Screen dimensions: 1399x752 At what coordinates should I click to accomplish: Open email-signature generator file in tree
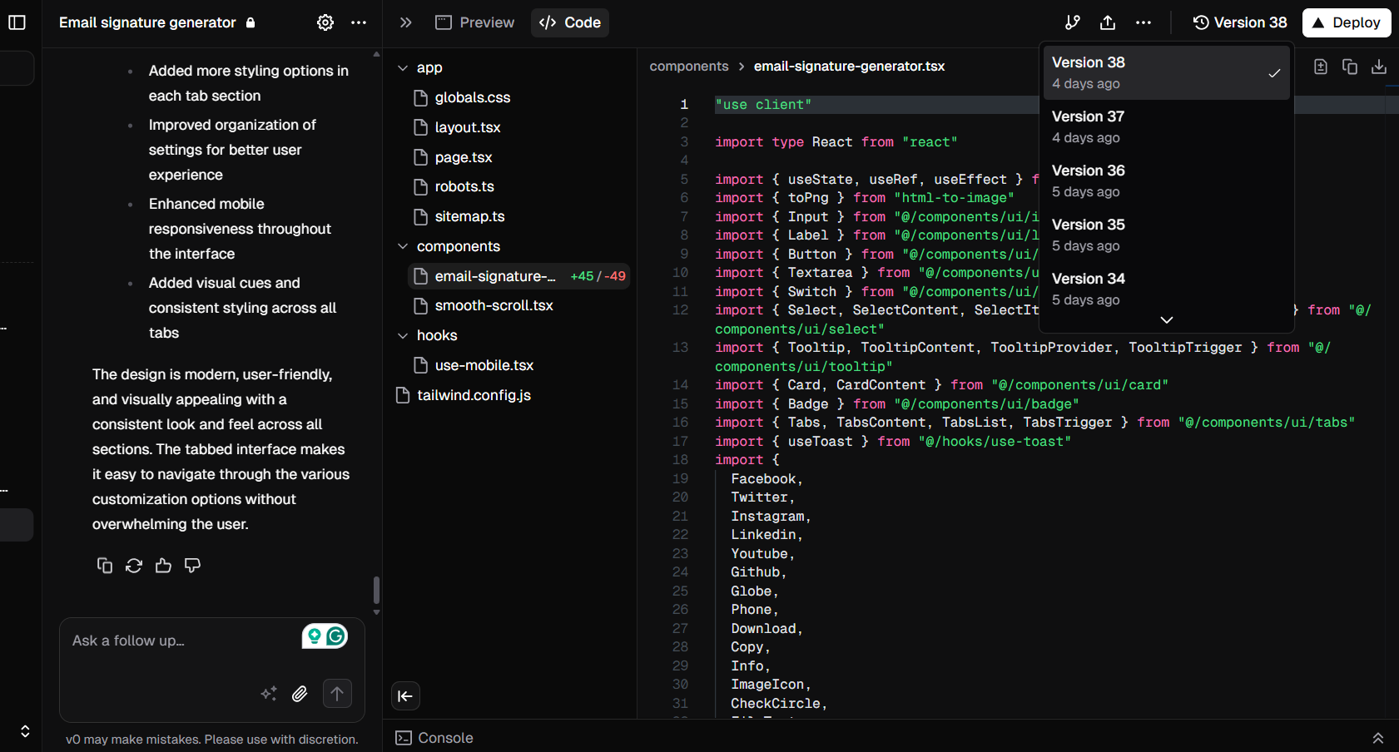(518, 276)
